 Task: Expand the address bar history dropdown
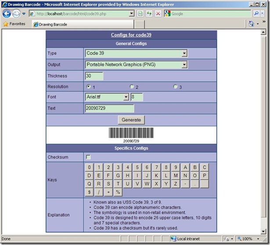coord(132,14)
